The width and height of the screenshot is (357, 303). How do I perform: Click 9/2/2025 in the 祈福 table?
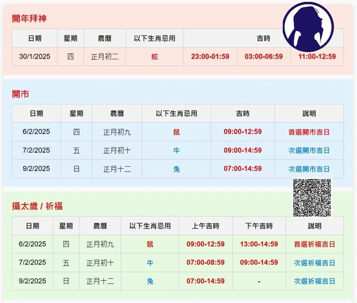pos(32,281)
